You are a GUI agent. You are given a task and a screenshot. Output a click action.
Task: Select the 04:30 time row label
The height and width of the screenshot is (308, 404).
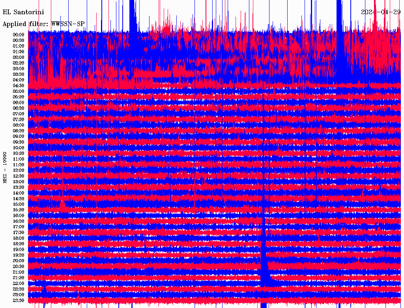(x=19, y=86)
